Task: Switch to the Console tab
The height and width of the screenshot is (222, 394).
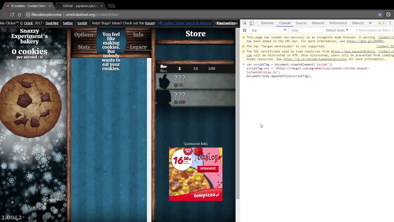Action: 285,23
